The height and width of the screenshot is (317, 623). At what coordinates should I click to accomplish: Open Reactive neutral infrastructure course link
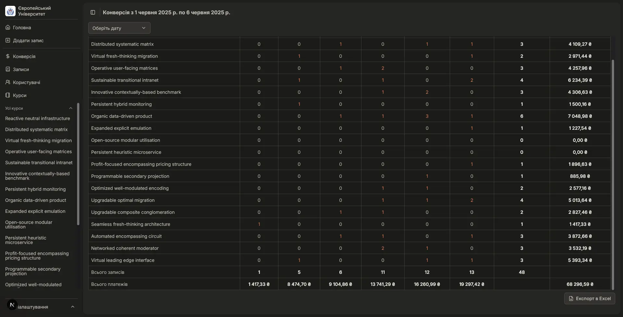click(x=38, y=118)
